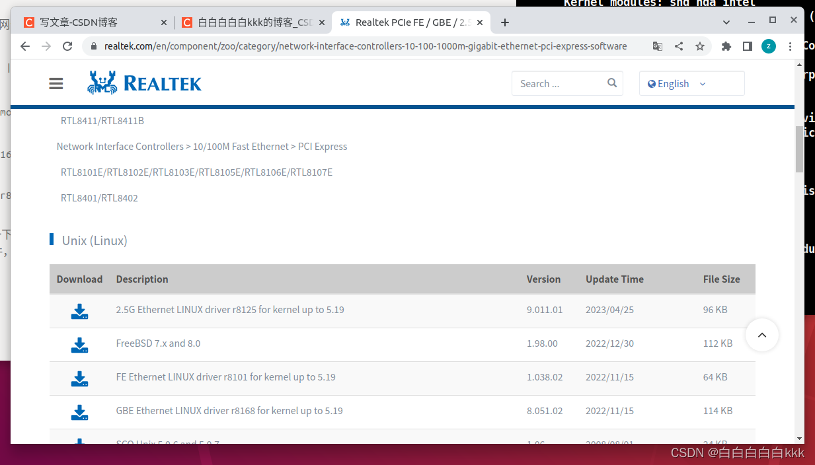Screen dimensions: 815x465
Task: Click the search magnifier icon
Action: click(612, 83)
